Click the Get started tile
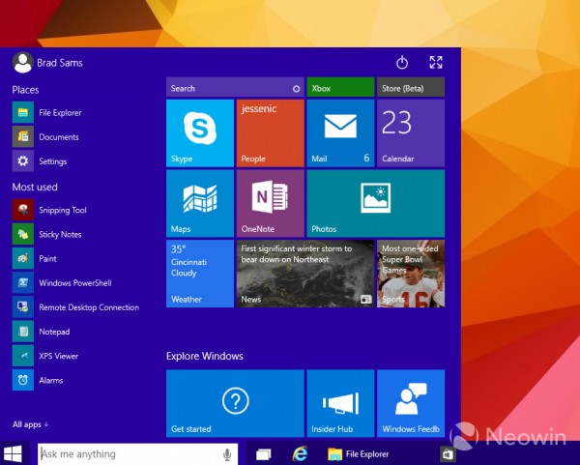 click(235, 403)
